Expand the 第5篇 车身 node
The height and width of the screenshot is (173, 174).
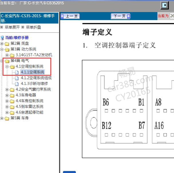point(2,118)
